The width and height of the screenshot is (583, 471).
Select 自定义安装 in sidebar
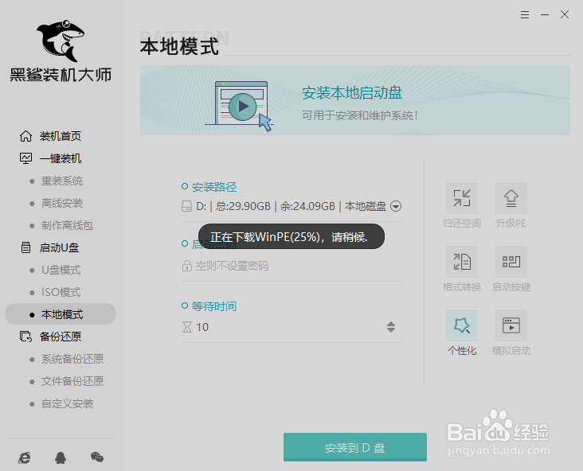[67, 403]
